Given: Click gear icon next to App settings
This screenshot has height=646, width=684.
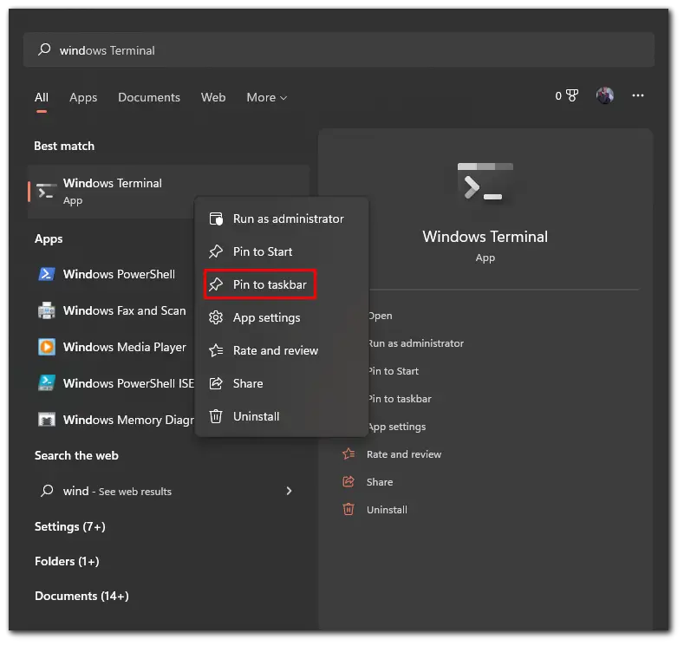Looking at the screenshot, I should pyautogui.click(x=216, y=317).
